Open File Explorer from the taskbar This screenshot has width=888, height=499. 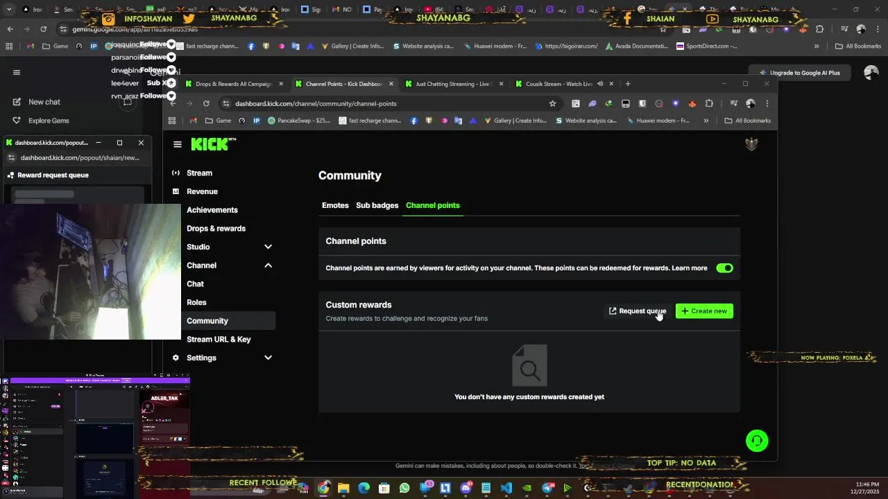[x=343, y=488]
